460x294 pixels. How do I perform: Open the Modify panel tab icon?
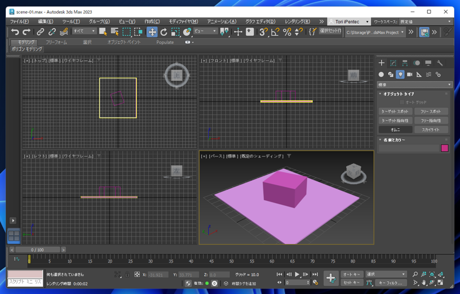(393, 63)
